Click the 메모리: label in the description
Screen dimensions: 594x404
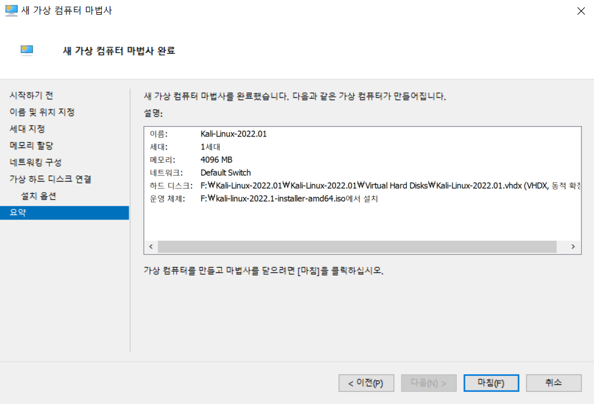coord(162,160)
